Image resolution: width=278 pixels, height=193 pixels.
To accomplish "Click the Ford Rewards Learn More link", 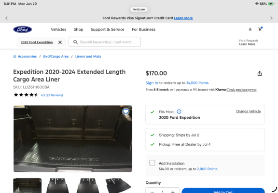I will tap(247, 44).
